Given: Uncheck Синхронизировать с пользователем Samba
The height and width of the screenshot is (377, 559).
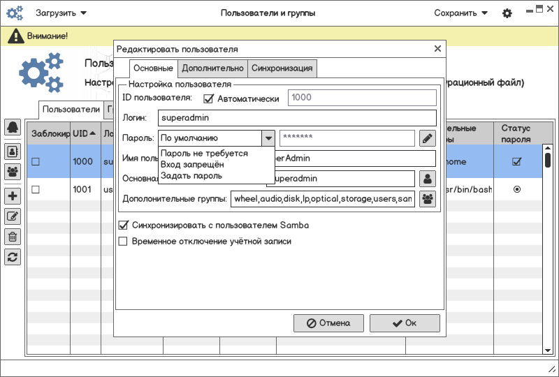Looking at the screenshot, I should (124, 226).
